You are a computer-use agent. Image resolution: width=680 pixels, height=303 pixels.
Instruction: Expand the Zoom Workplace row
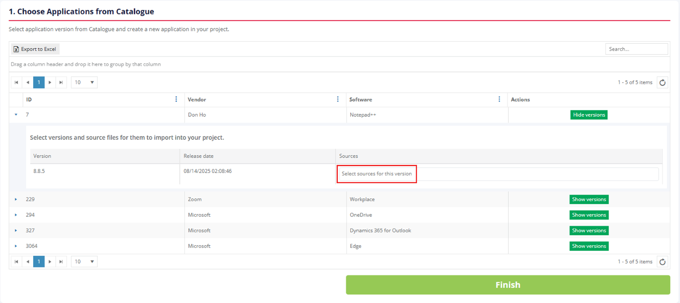[16, 199]
